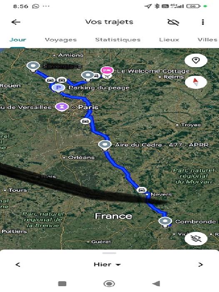Tap the Android home navigation button
219x292 pixels.
109,284
